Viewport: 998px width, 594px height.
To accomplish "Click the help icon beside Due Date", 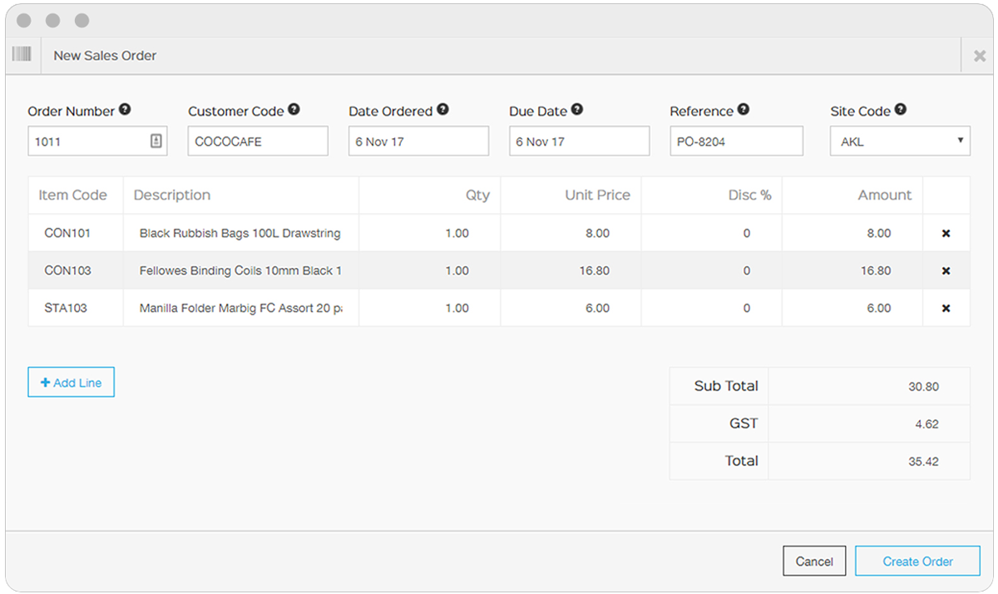I will click(x=577, y=110).
